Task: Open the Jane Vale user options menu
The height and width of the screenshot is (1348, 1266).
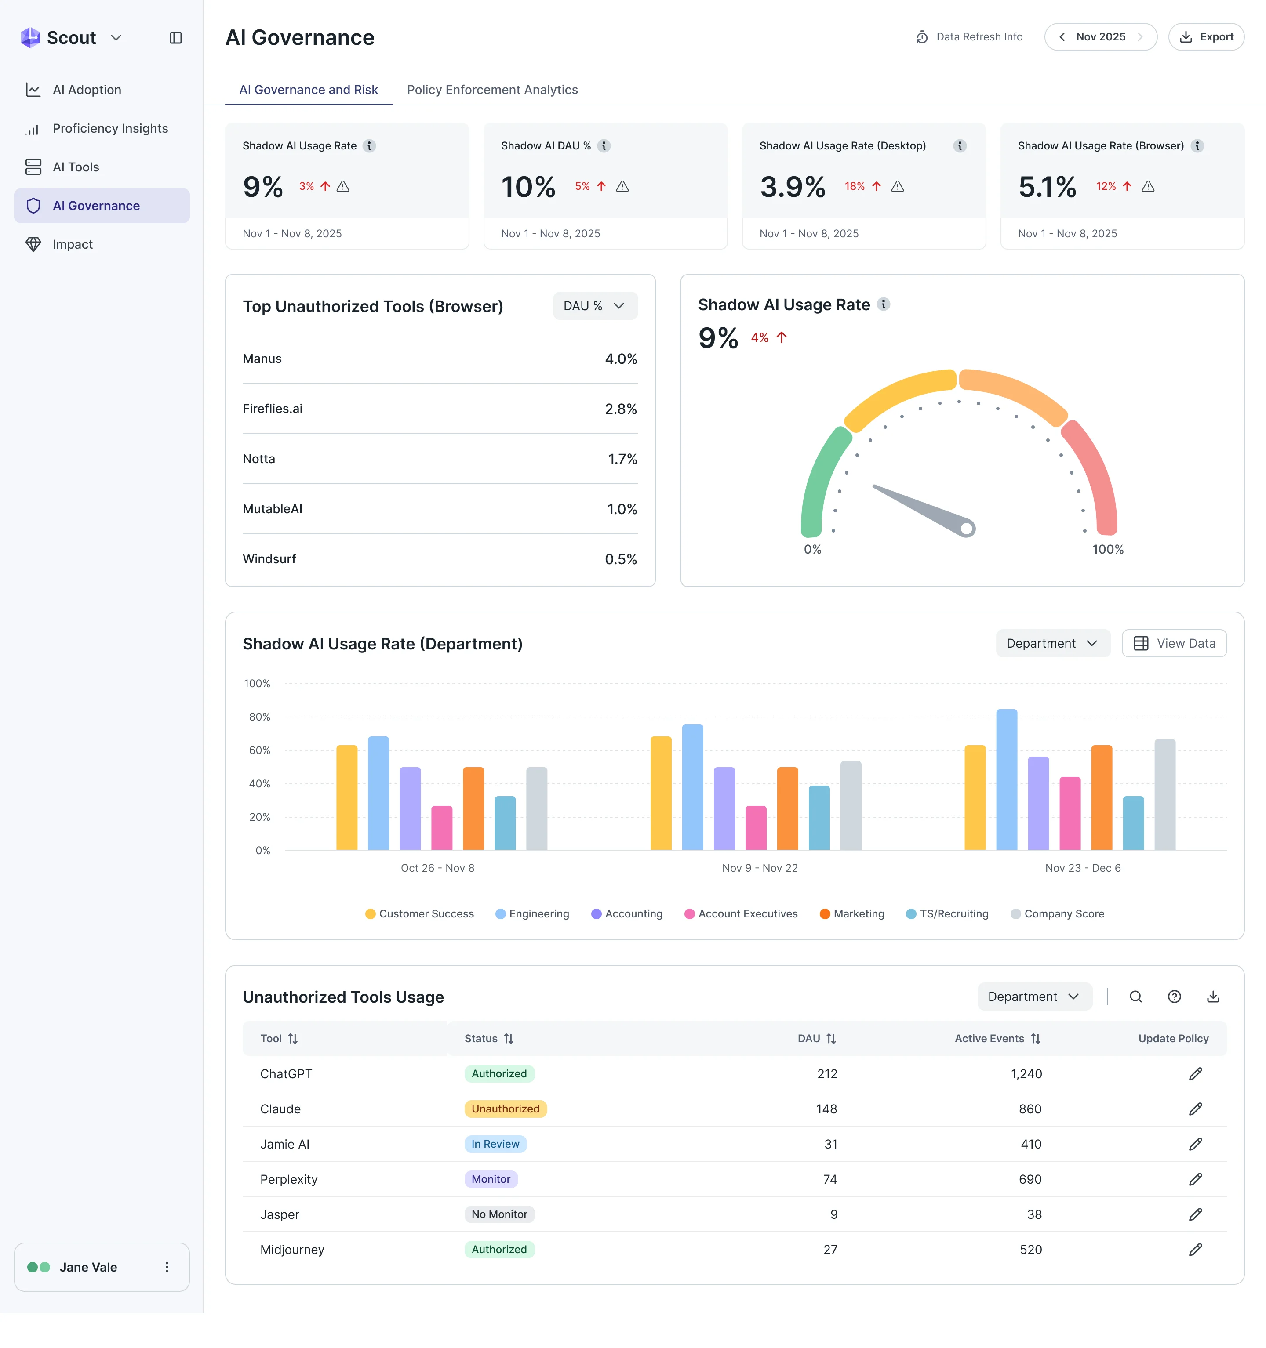Action: (167, 1267)
